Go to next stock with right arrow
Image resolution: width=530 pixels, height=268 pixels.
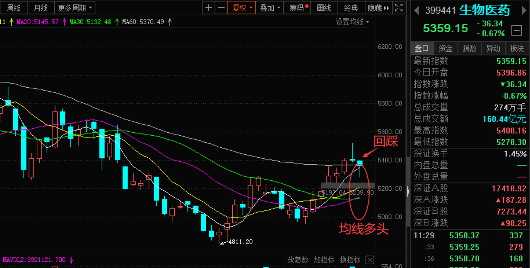(524, 10)
